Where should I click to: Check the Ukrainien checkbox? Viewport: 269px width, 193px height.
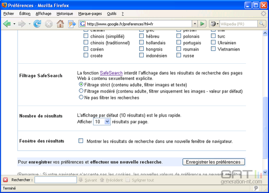click(213, 42)
